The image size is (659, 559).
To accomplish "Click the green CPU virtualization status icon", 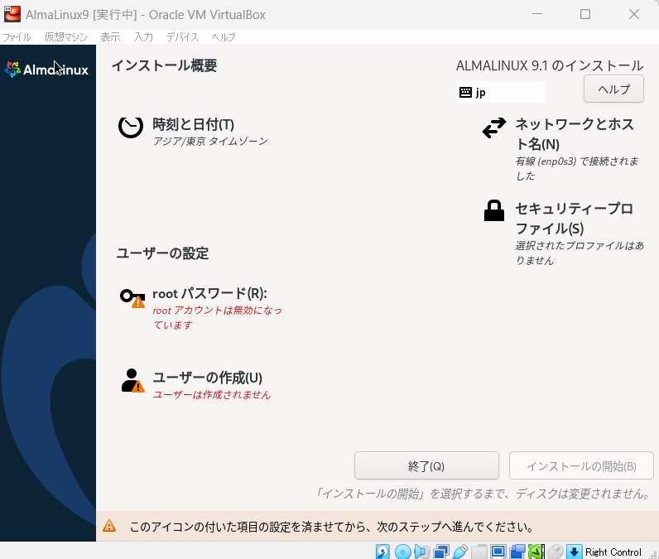I will pos(536,552).
